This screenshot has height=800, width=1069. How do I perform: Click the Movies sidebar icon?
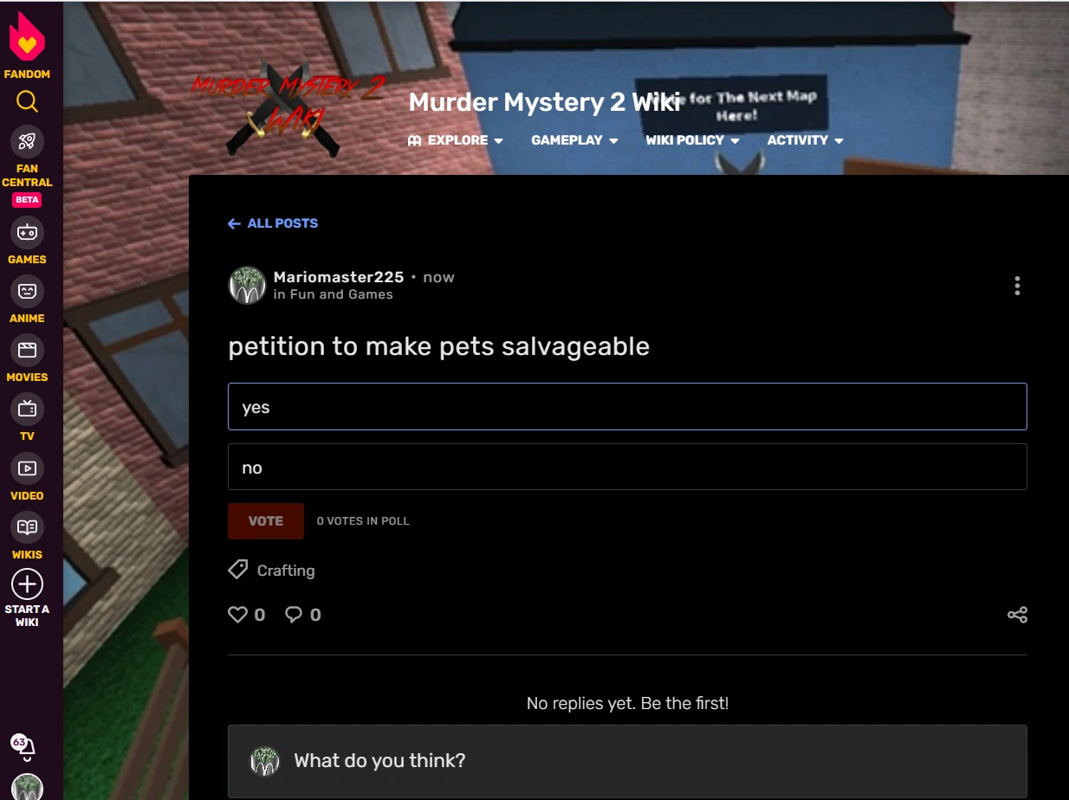pos(27,350)
